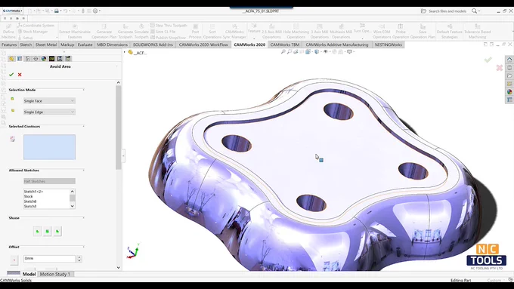
Task: Click Save Operation Plan command
Action: click(423, 32)
